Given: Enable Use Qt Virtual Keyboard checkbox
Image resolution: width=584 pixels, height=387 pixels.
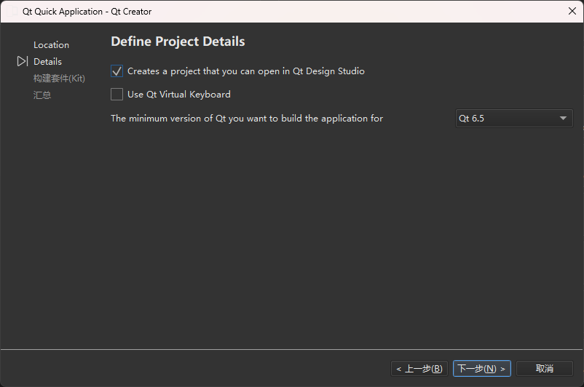Looking at the screenshot, I should (x=117, y=94).
